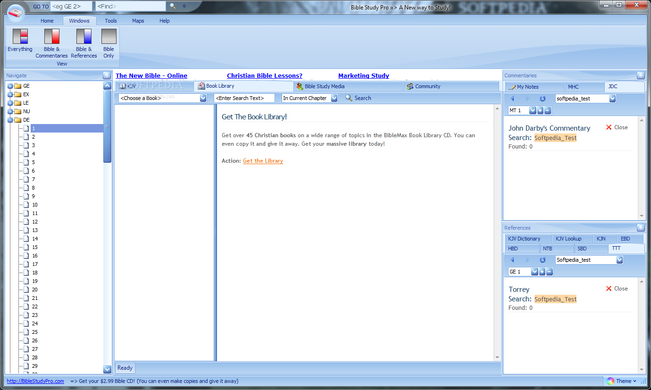Image resolution: width=651 pixels, height=390 pixels.
Task: Expand the EX book folder
Action: [x=10, y=95]
